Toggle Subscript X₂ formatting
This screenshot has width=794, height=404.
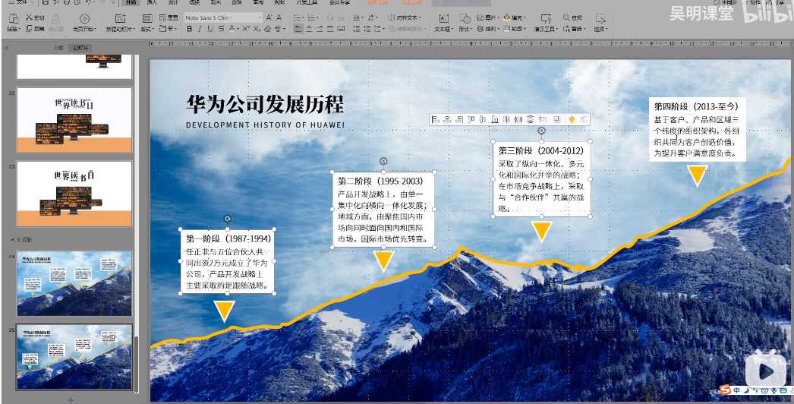click(x=257, y=29)
